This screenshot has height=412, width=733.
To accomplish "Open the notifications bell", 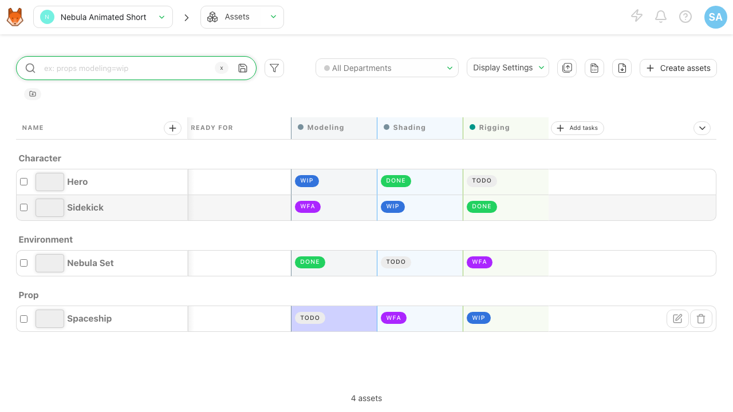I will click(x=661, y=17).
